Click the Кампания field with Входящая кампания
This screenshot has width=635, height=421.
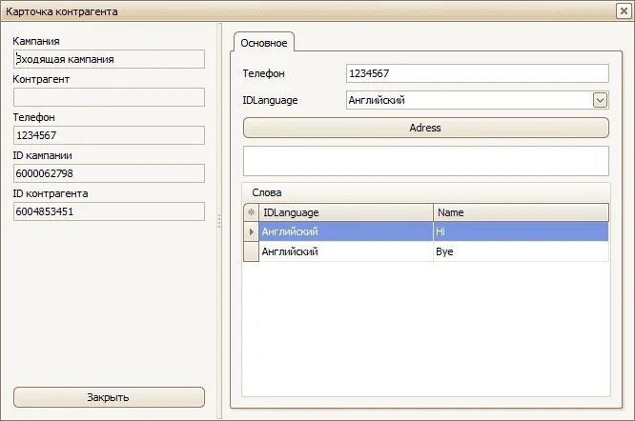[109, 59]
